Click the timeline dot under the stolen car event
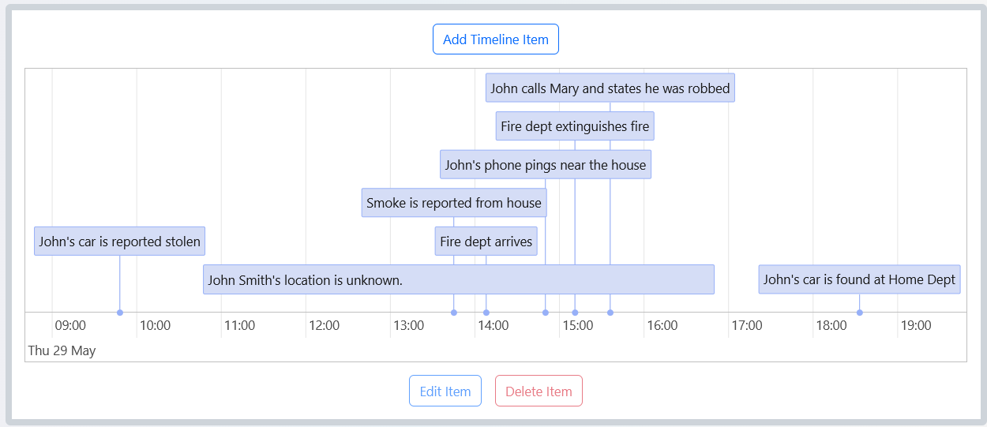Image resolution: width=987 pixels, height=427 pixels. click(x=120, y=313)
